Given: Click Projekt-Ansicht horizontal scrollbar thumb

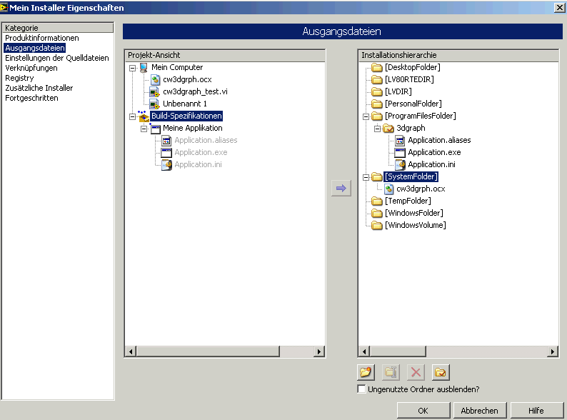Looking at the screenshot, I should point(208,351).
